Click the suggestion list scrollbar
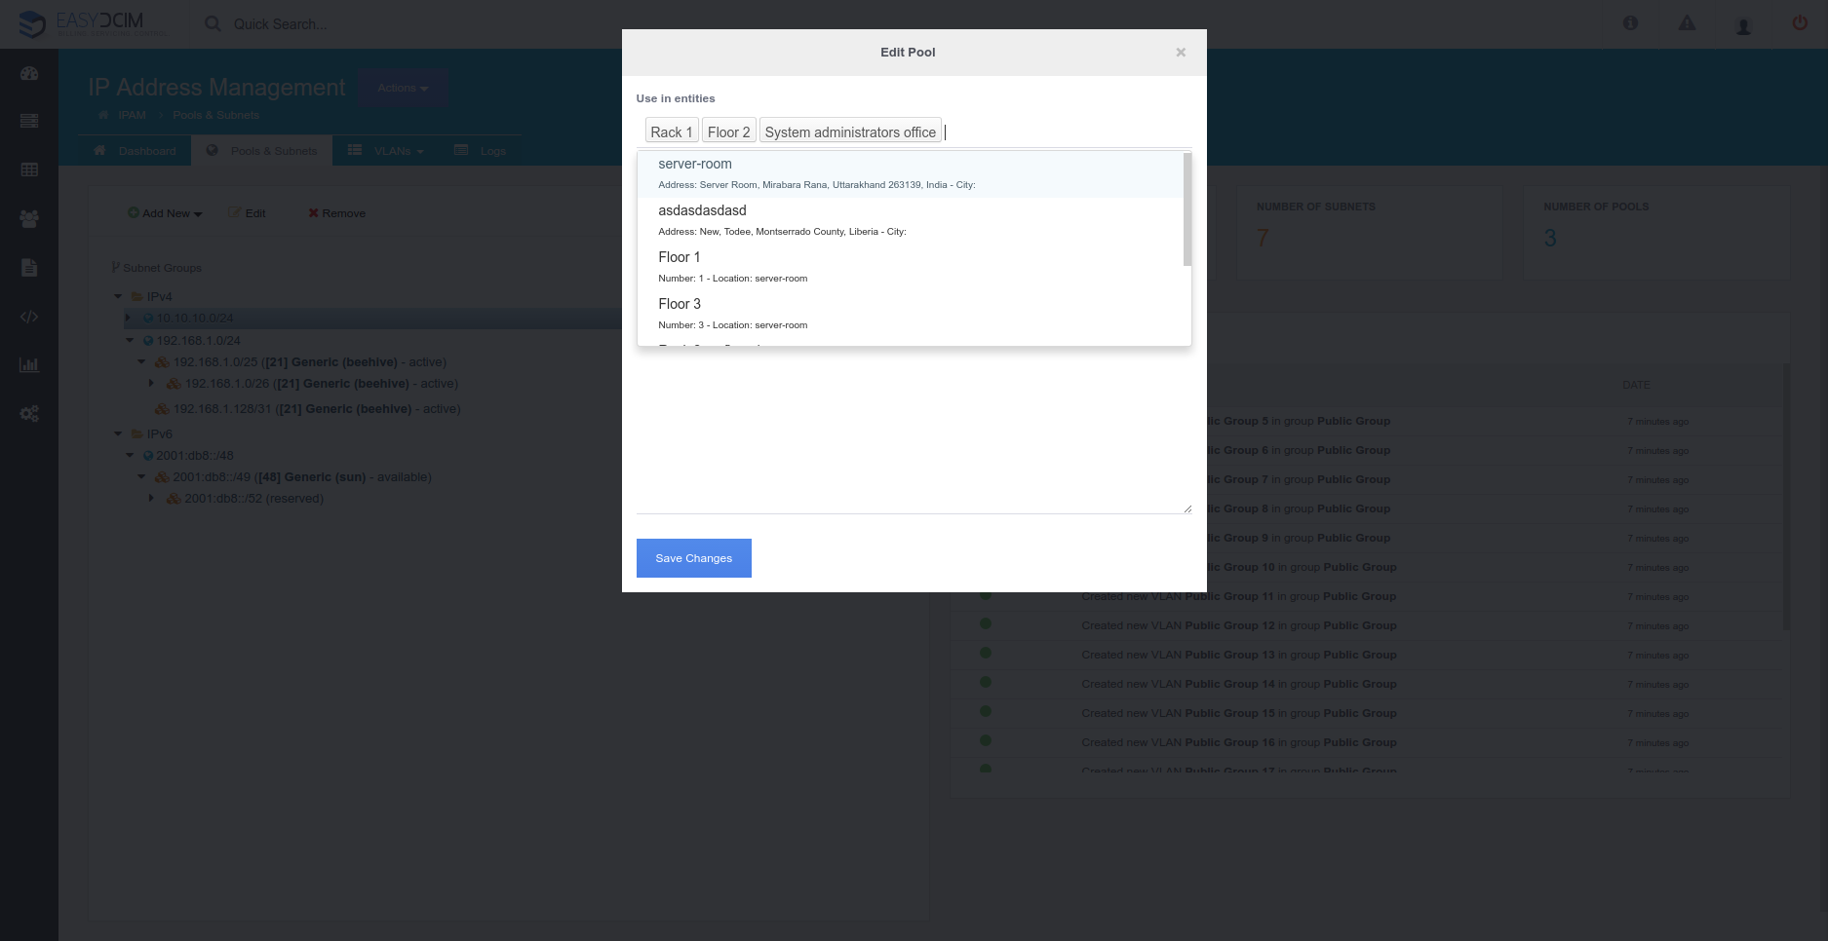The width and height of the screenshot is (1828, 941). pos(1187,208)
